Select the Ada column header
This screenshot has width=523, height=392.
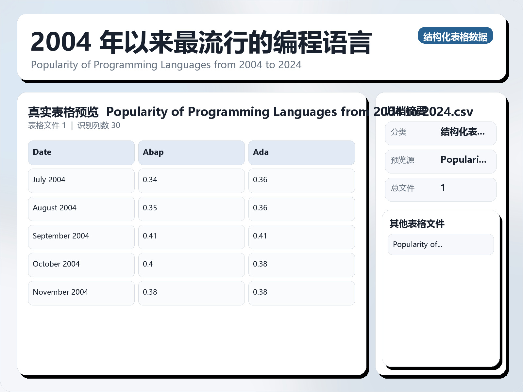(x=301, y=152)
